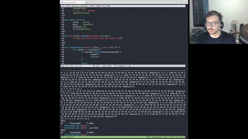This screenshot has width=248, height=139.
Task: Click 'identifierToken' on line 21
Action: [81, 13]
